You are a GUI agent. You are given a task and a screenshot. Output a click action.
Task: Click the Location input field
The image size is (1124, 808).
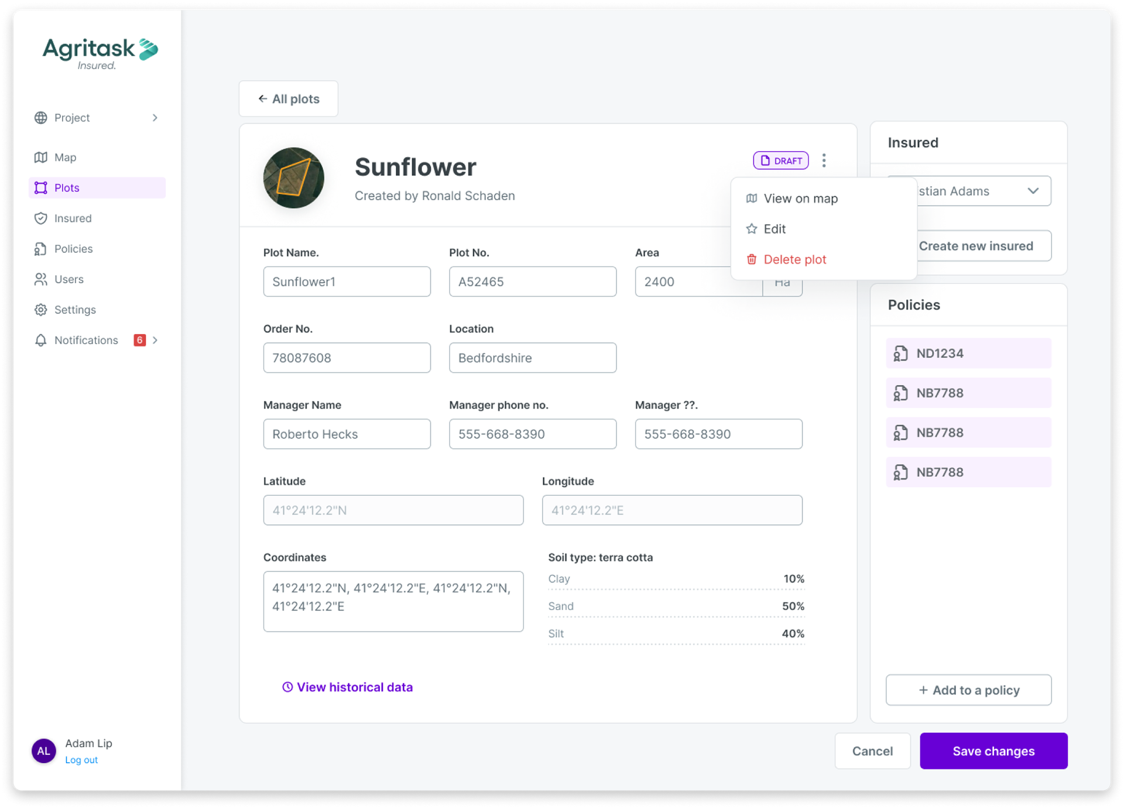[532, 358]
